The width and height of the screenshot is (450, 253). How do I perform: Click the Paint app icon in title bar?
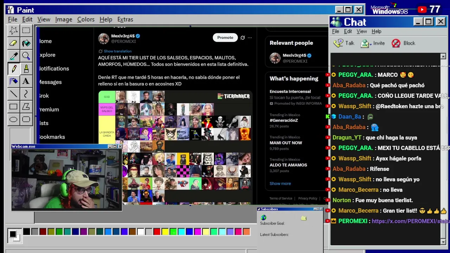click(11, 10)
